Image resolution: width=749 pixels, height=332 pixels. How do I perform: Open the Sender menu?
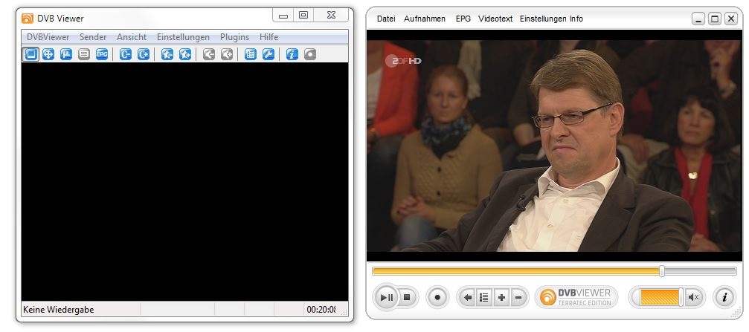coord(93,37)
